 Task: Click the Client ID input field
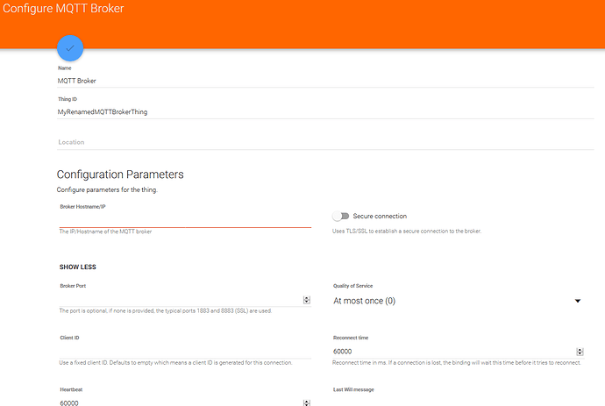click(185, 352)
